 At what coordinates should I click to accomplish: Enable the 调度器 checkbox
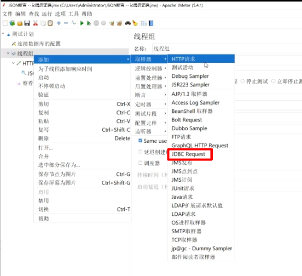tap(141, 163)
